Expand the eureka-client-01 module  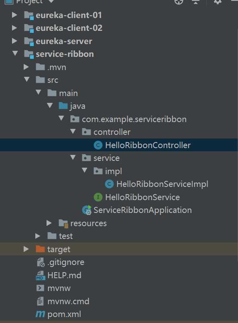point(14,15)
